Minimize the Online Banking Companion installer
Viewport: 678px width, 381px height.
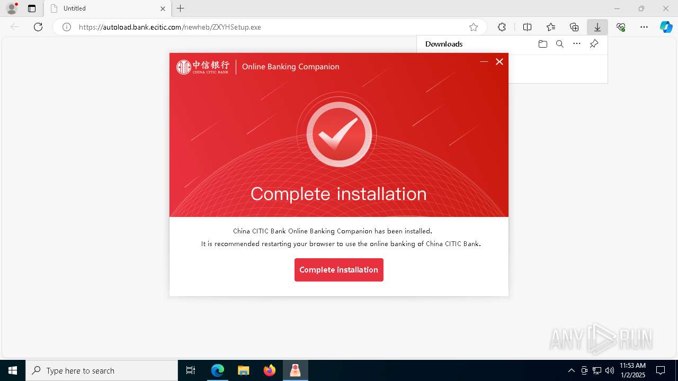click(x=484, y=62)
